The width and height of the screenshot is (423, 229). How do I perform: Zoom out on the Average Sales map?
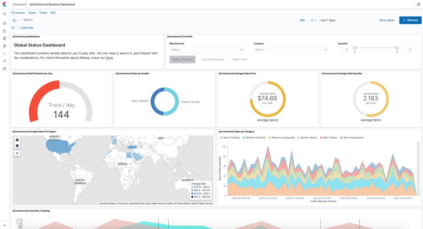[17, 146]
